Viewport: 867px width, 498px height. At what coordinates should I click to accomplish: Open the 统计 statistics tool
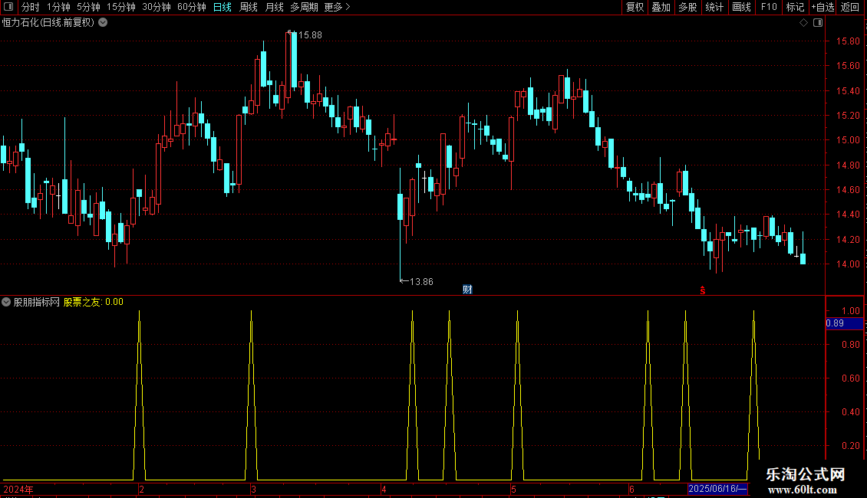714,7
